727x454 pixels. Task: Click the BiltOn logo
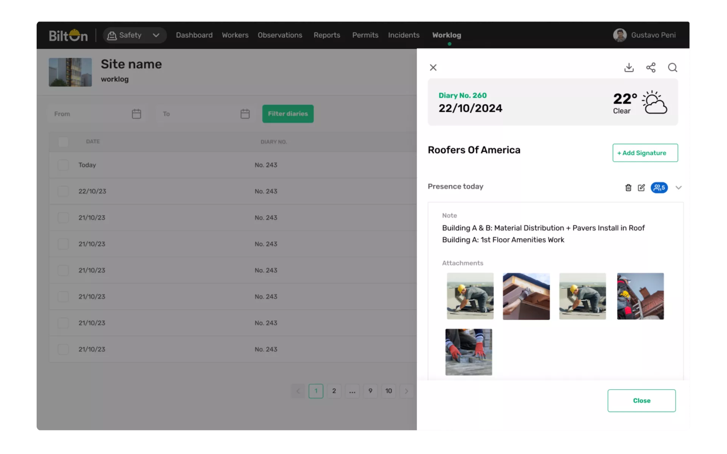[68, 35]
